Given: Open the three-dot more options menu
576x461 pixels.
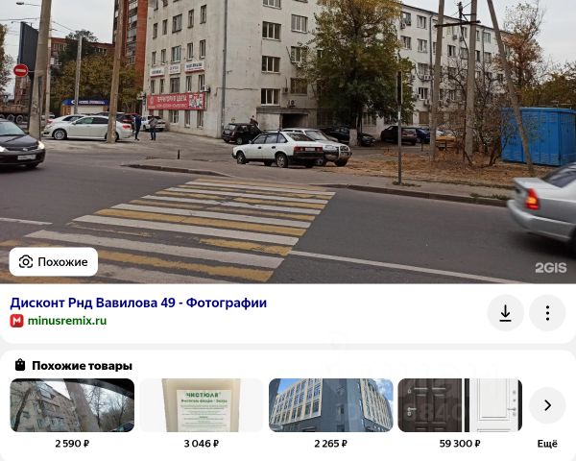Looking at the screenshot, I should (x=547, y=313).
